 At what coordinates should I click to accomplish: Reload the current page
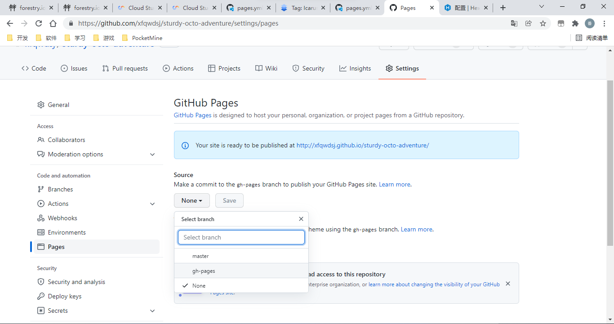[39, 23]
